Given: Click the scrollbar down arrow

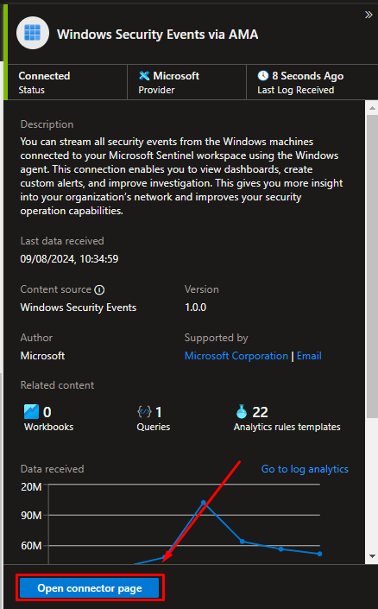Looking at the screenshot, I should [x=372, y=556].
